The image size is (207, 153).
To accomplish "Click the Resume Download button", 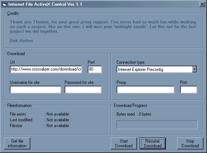I will (153, 143).
